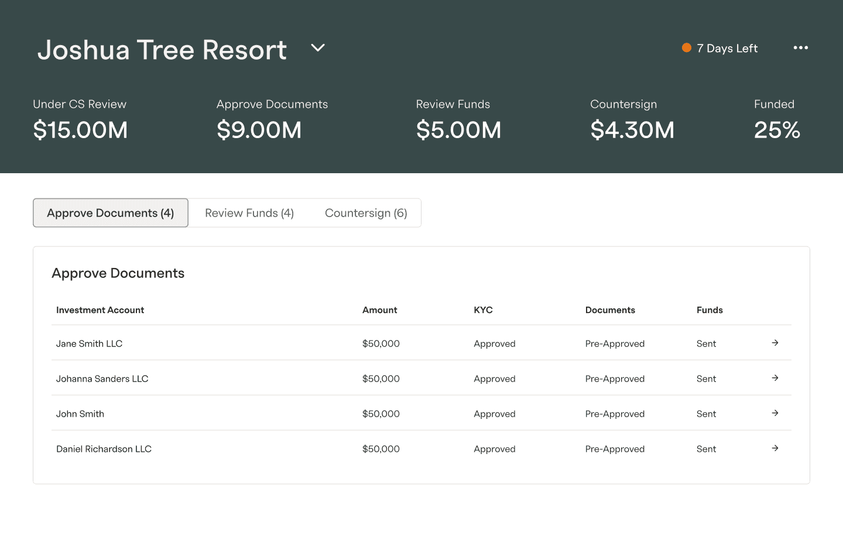The height and width of the screenshot is (543, 843).
Task: Open the Jane Smith LLC account
Action: point(89,343)
